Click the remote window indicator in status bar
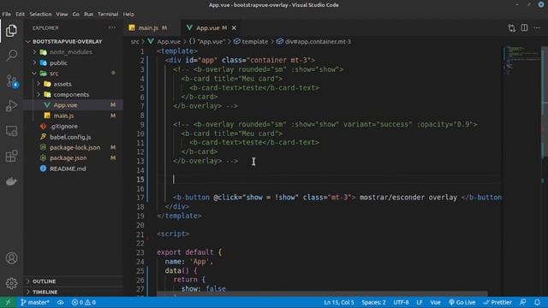The image size is (548, 308). point(8,302)
